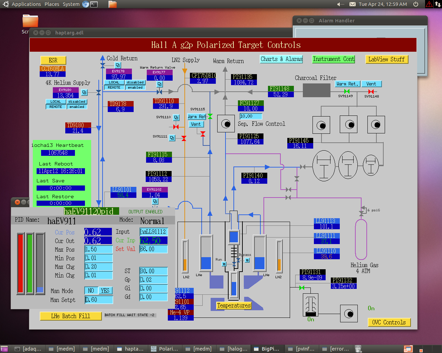442x353 pixels.
Task: Set Man Mode to NO
Action: click(x=91, y=291)
